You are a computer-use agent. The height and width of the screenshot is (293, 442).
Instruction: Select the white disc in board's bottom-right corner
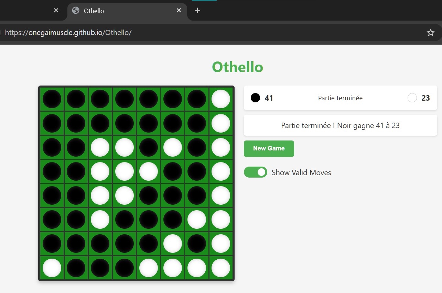click(220, 268)
